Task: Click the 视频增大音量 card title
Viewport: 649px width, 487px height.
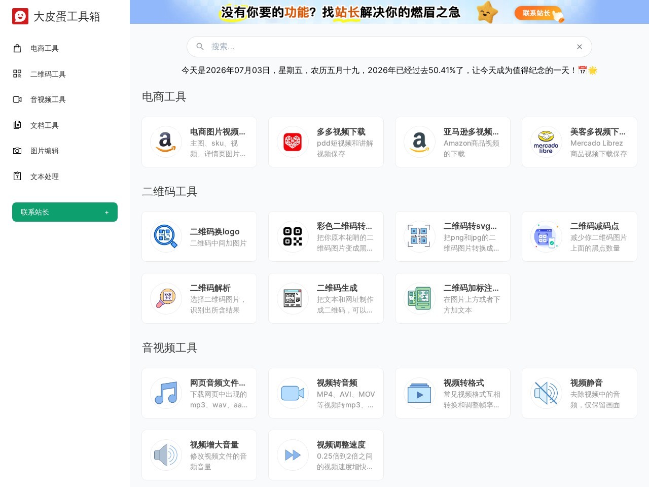Action: tap(214, 445)
